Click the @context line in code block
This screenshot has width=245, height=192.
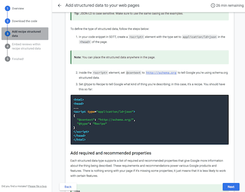(x=106, y=120)
